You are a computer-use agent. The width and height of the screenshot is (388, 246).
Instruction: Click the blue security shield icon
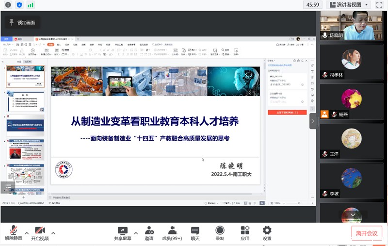[19, 5]
